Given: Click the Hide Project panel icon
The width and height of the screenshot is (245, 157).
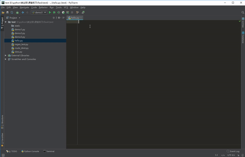Looking at the screenshot, I should pyautogui.click(x=64, y=18).
